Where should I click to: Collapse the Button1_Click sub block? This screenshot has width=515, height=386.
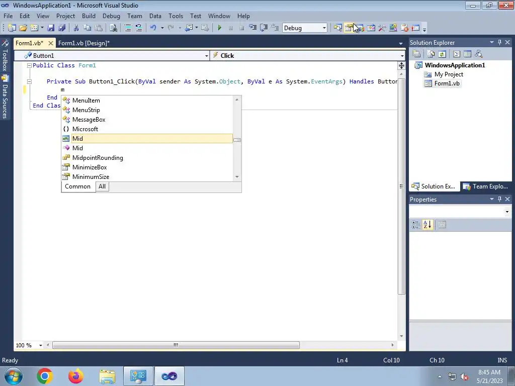click(x=29, y=81)
